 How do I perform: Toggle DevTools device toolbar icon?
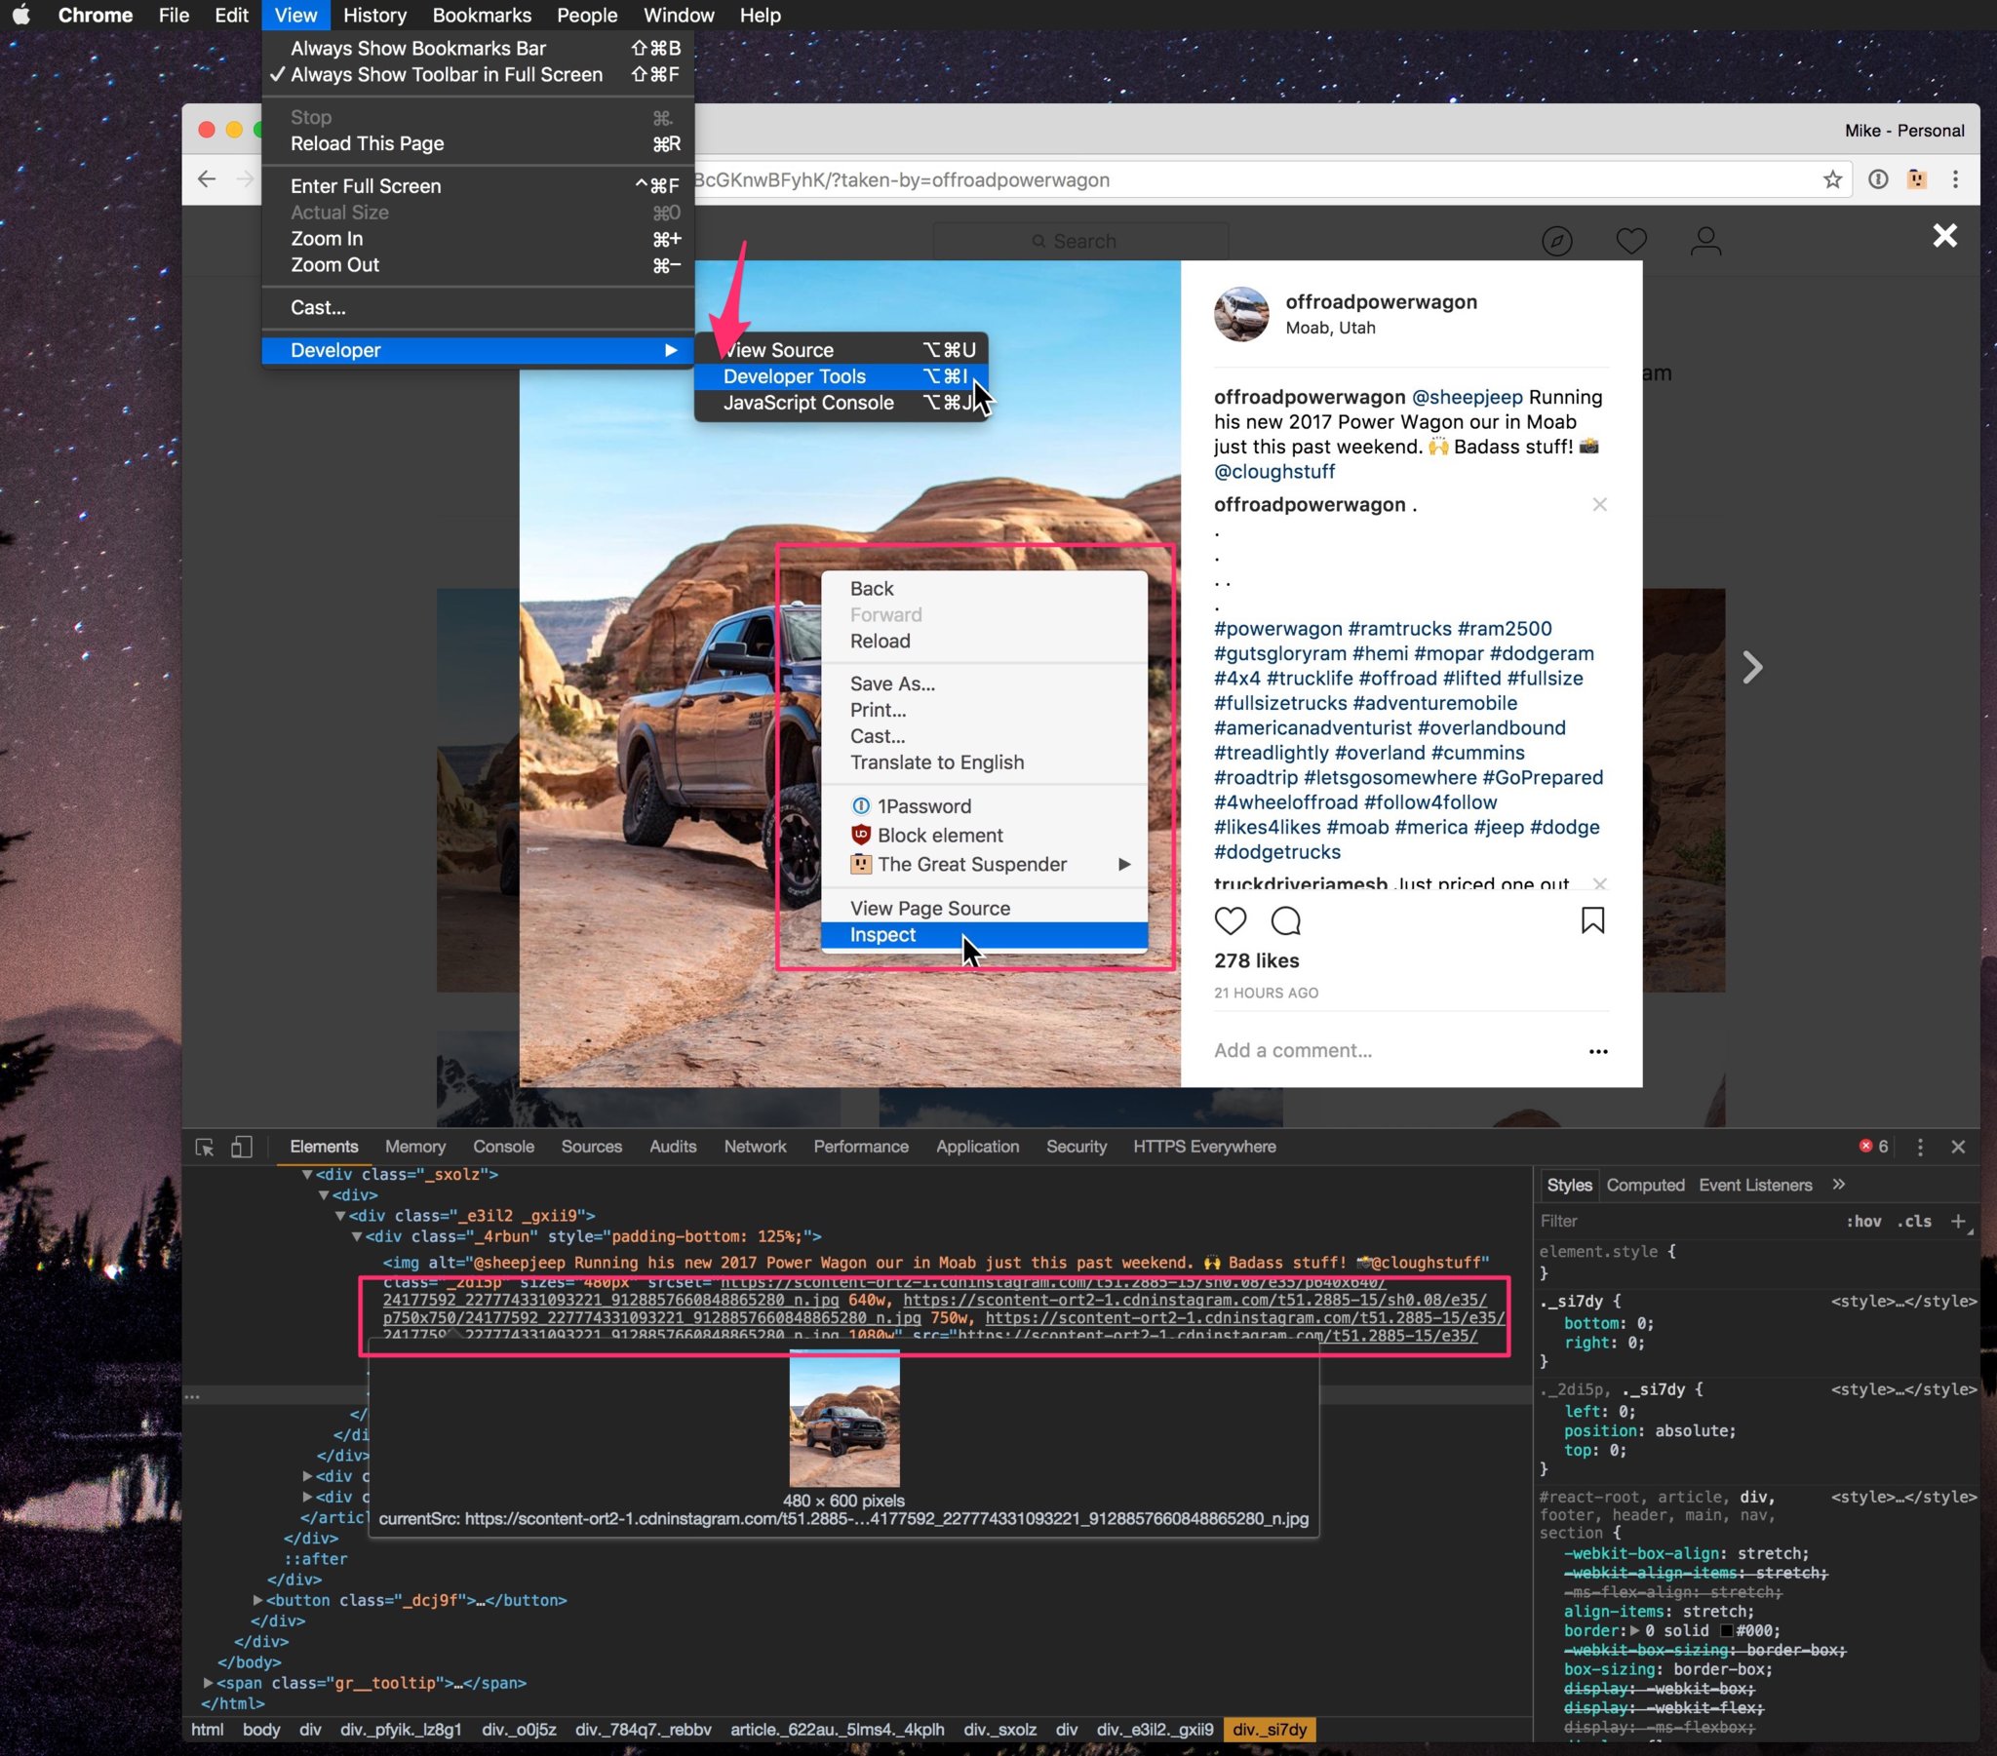click(241, 1148)
